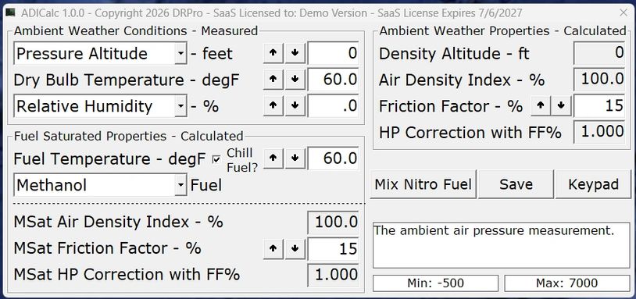Click the ADICalc application icon in title bar
This screenshot has height=299, width=636.
click(x=9, y=13)
